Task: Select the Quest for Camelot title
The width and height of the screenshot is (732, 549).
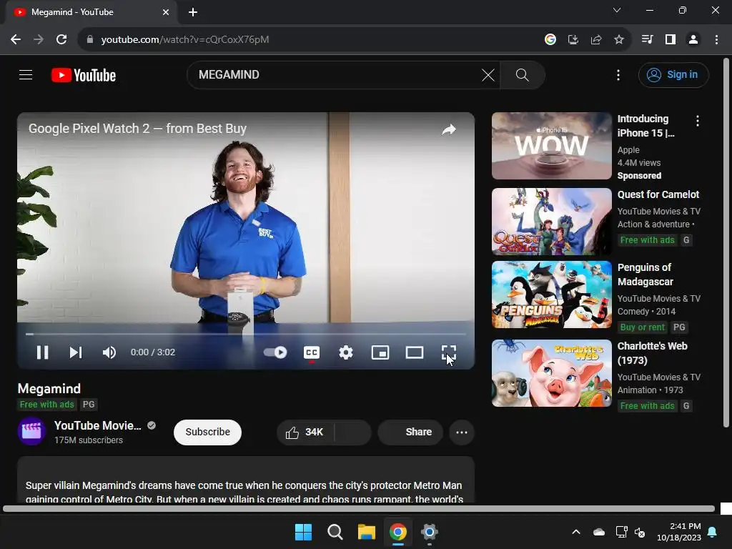Action: 658,194
